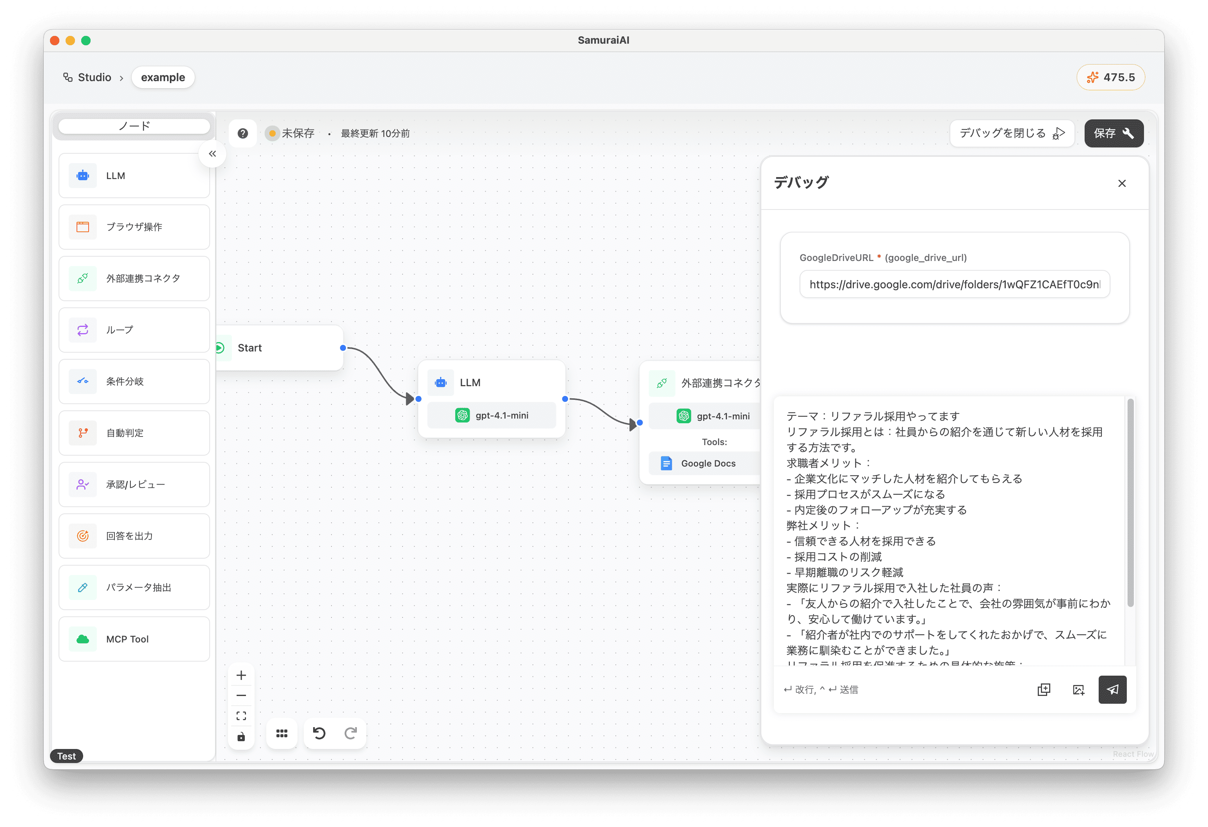Click the zoom in plus icon
Screen dimensions: 1208x827
pos(241,675)
